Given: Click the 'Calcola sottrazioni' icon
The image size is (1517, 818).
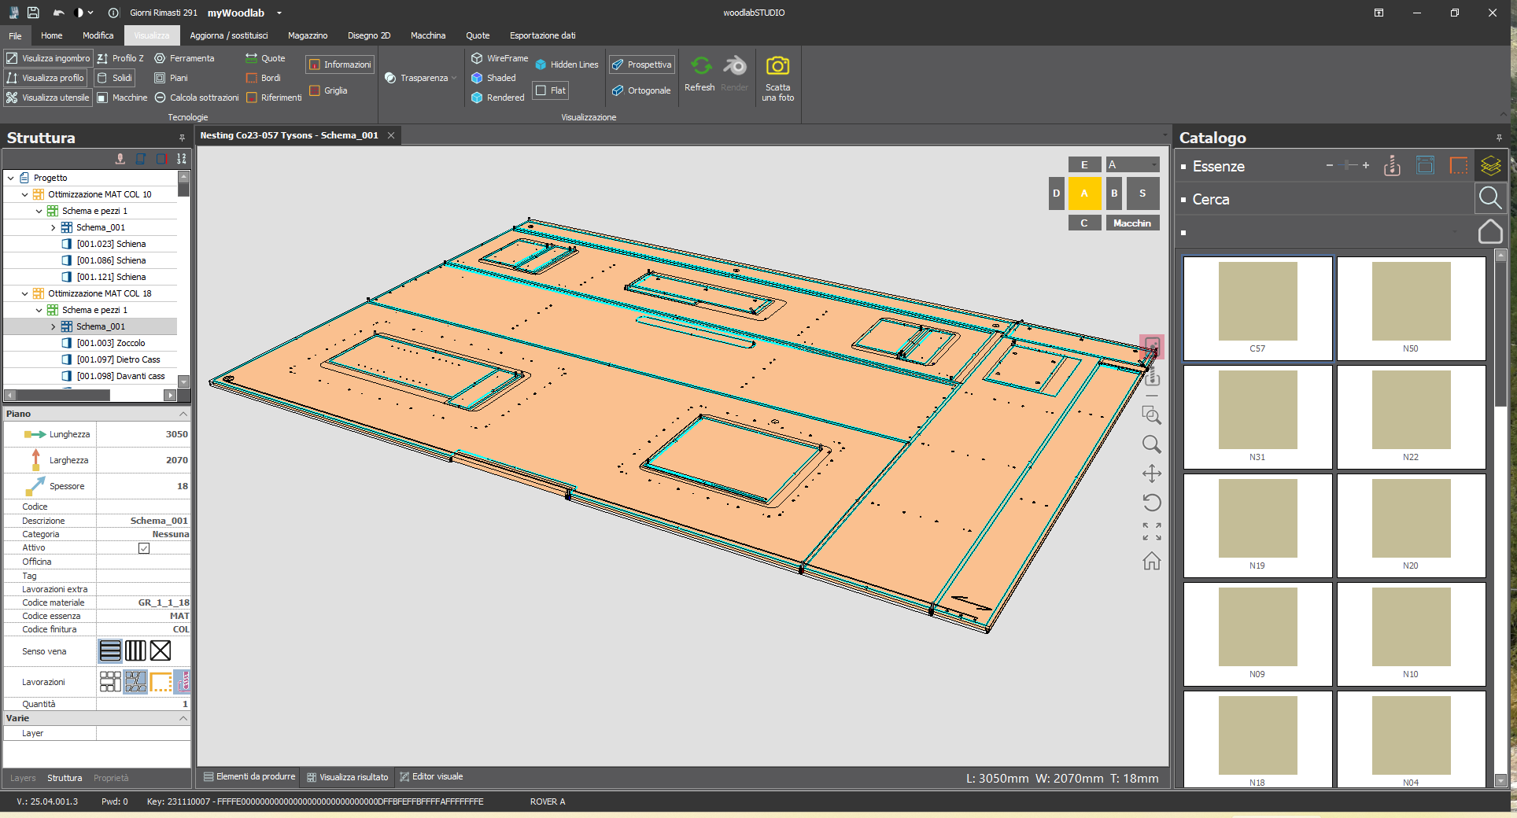Looking at the screenshot, I should (159, 97).
